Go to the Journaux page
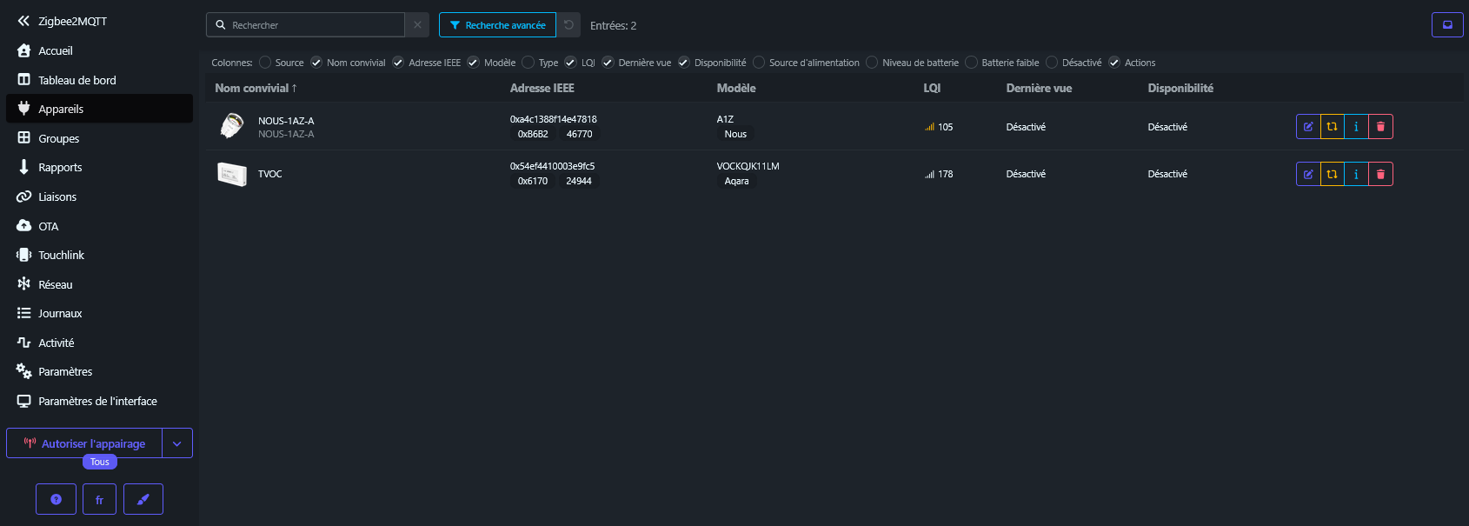Viewport: 1469px width, 526px height. click(x=60, y=313)
